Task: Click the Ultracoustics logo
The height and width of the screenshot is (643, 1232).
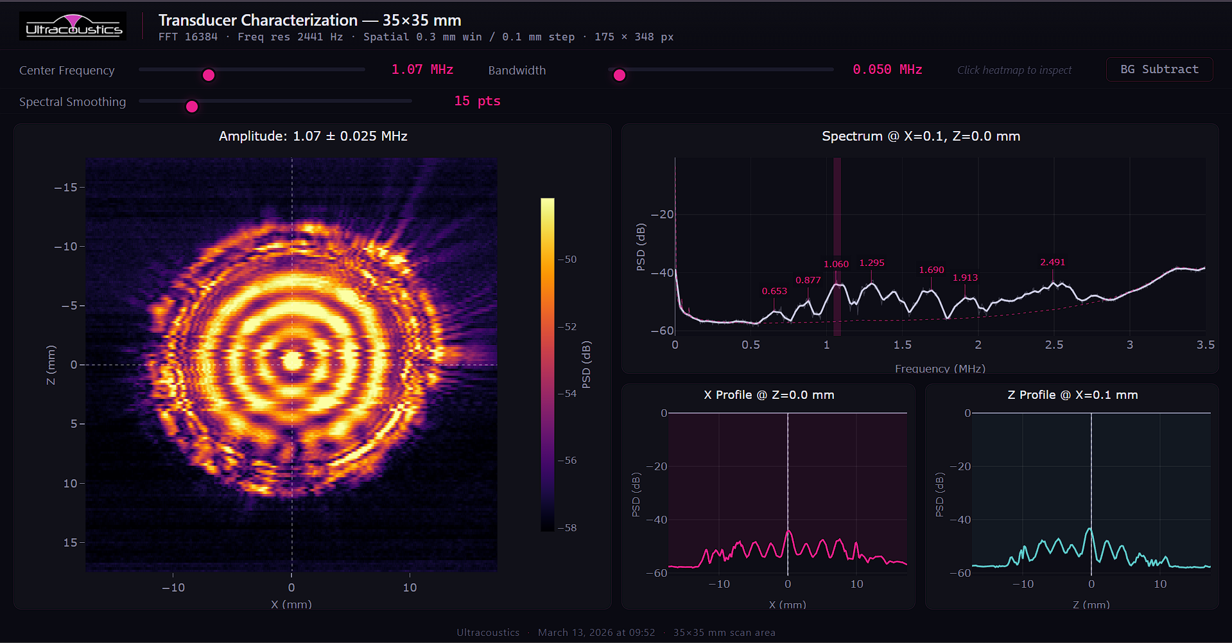Action: pos(73,26)
